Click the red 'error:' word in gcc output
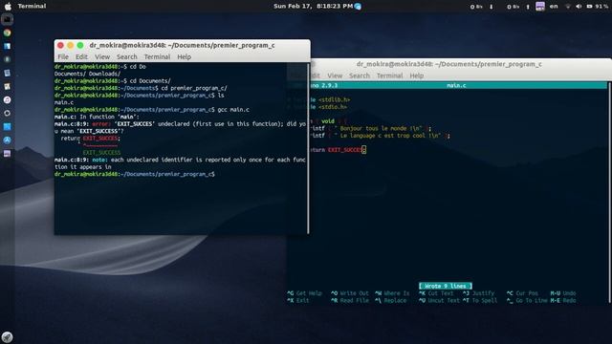Viewport: 612px width, 344px height. coord(100,124)
